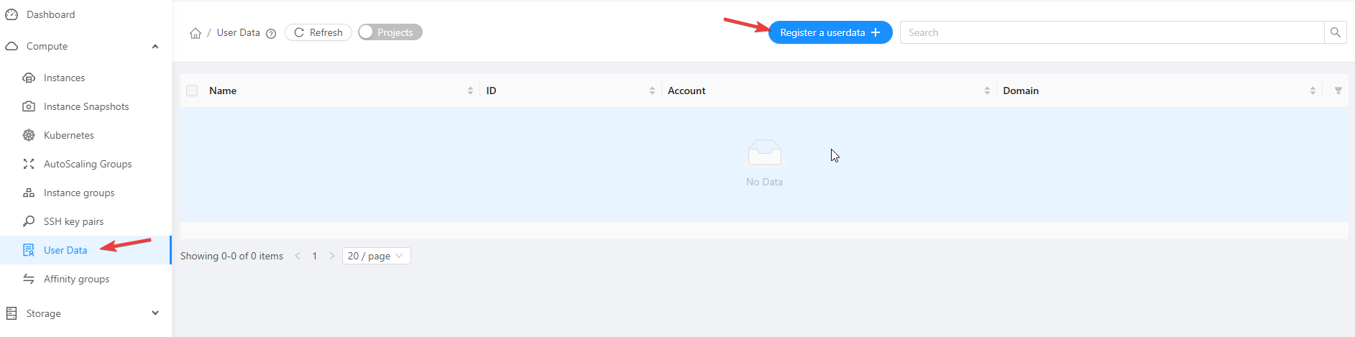Image resolution: width=1355 pixels, height=337 pixels.
Task: Collapse the Compute menu section
Action: pyautogui.click(x=155, y=46)
